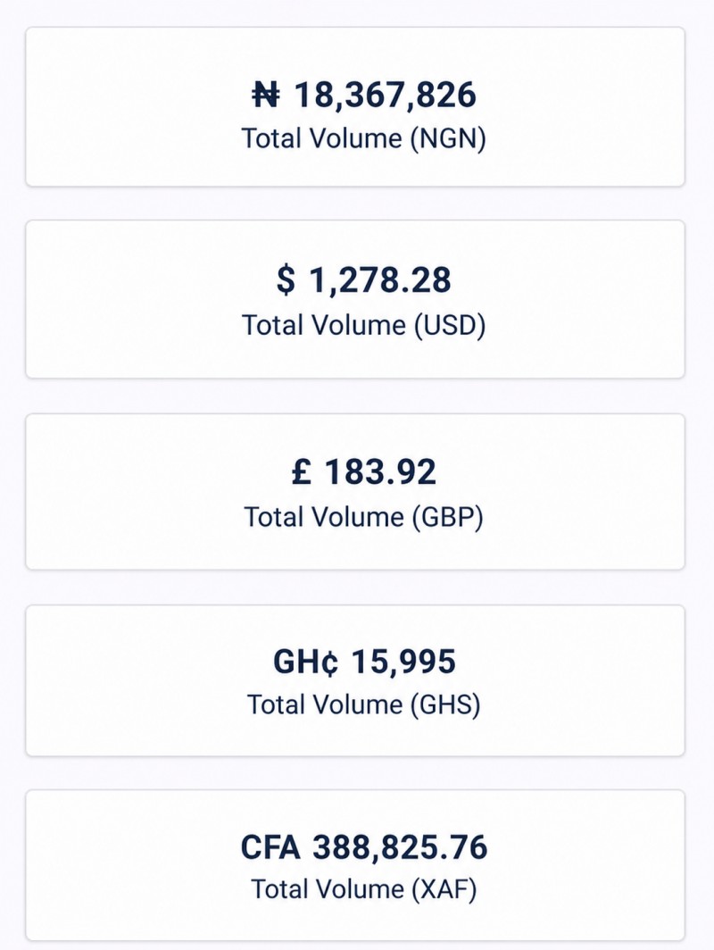714x950 pixels.
Task: Click the GH¢ 15,995 amount
Action: point(364,661)
